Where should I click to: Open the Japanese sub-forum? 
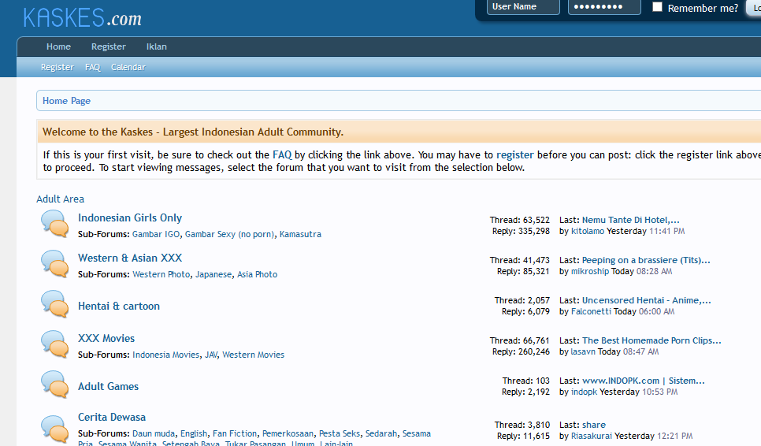pos(213,274)
